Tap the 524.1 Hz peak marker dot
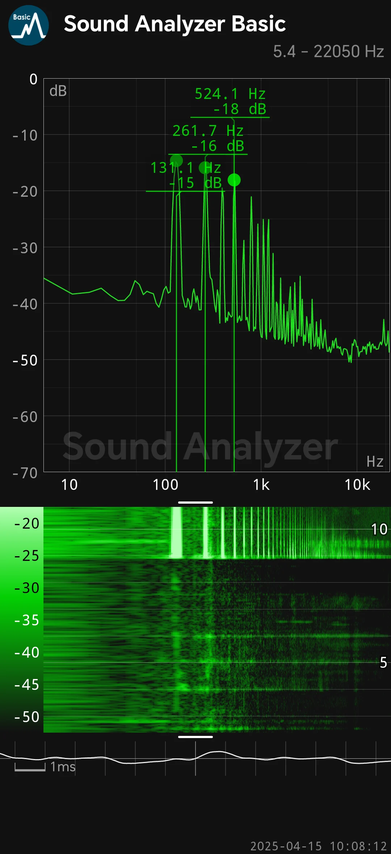This screenshot has width=391, height=854. [x=234, y=180]
